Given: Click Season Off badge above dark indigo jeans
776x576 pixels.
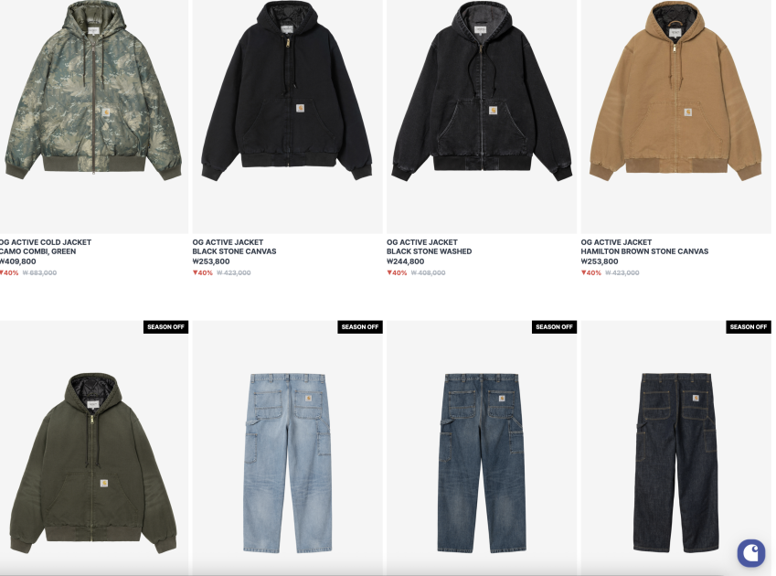Looking at the screenshot, I should pyautogui.click(x=749, y=327).
